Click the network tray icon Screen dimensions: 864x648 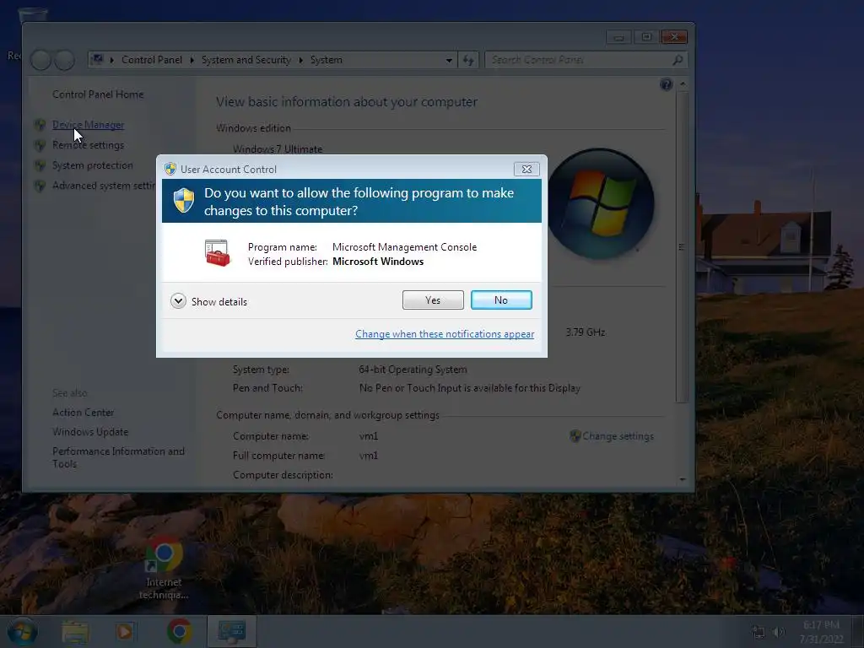point(759,632)
